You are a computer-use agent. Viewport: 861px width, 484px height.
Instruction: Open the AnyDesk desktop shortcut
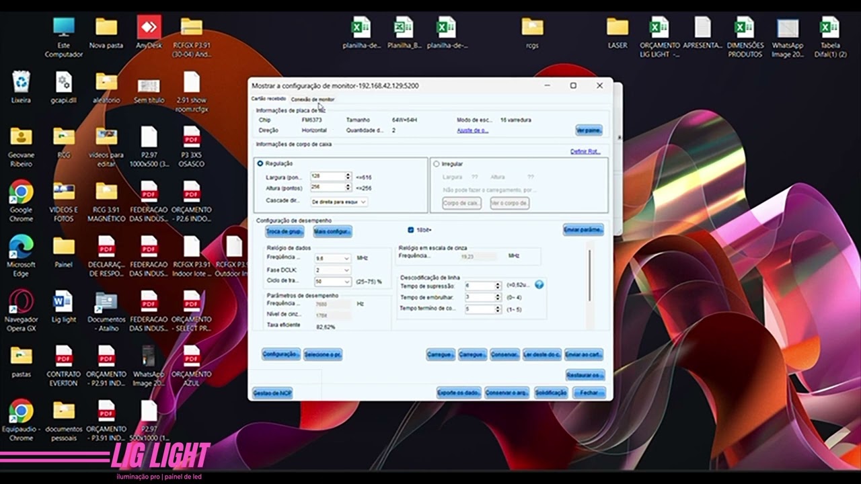click(x=149, y=33)
